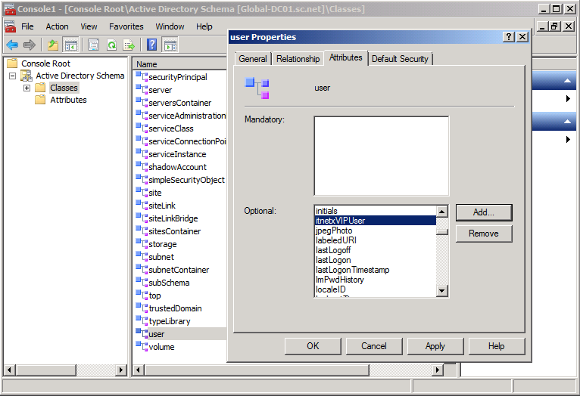Select the Attributes folder in the tree
This screenshot has width=580, height=396.
pyautogui.click(x=68, y=100)
